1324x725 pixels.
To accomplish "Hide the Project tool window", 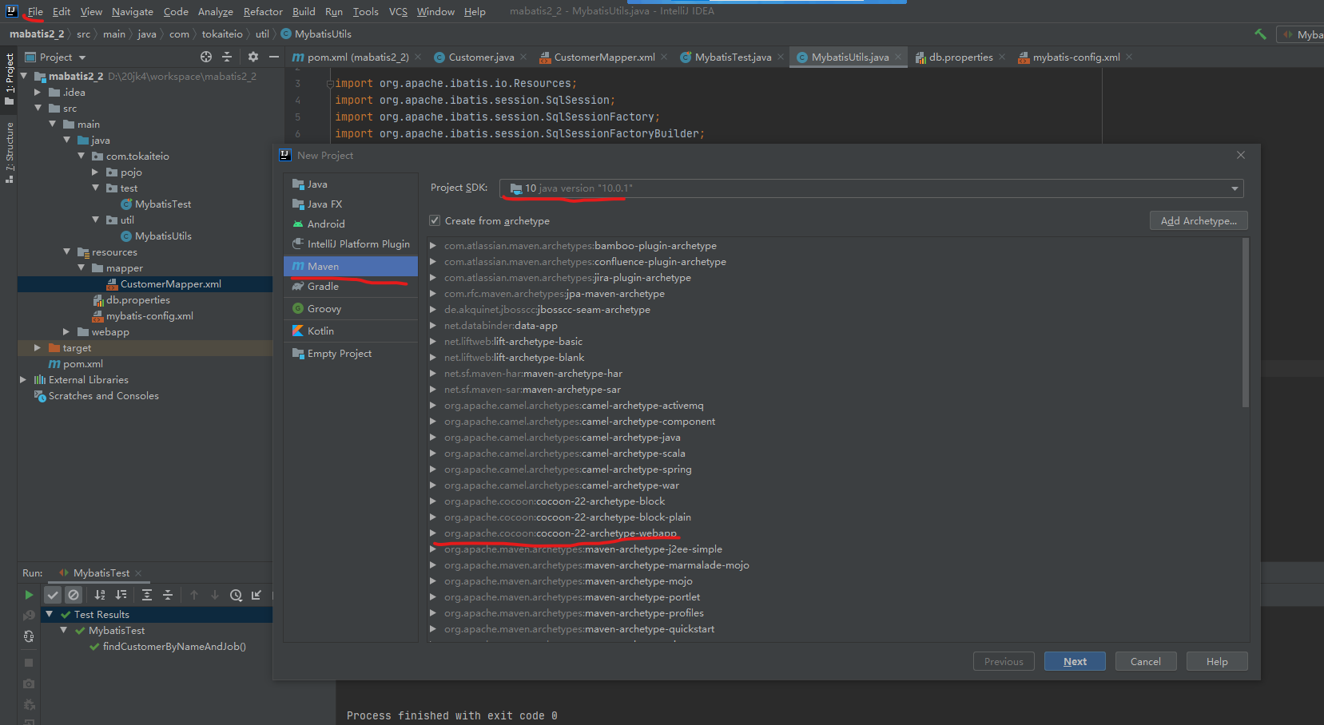I will [274, 57].
